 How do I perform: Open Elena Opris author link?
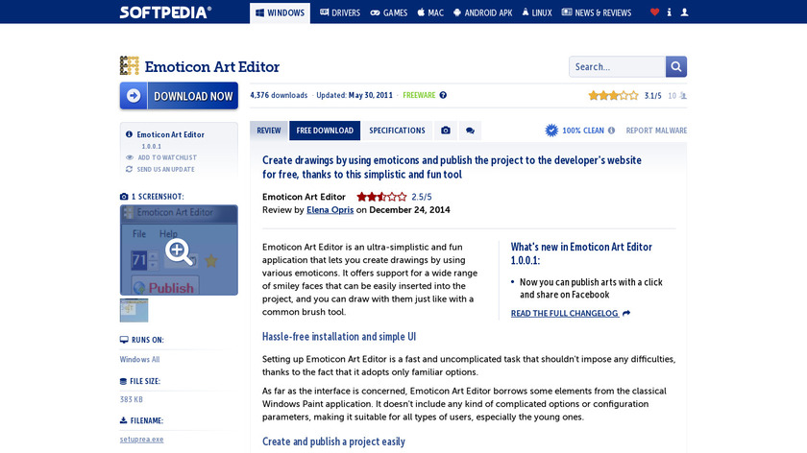tap(330, 210)
